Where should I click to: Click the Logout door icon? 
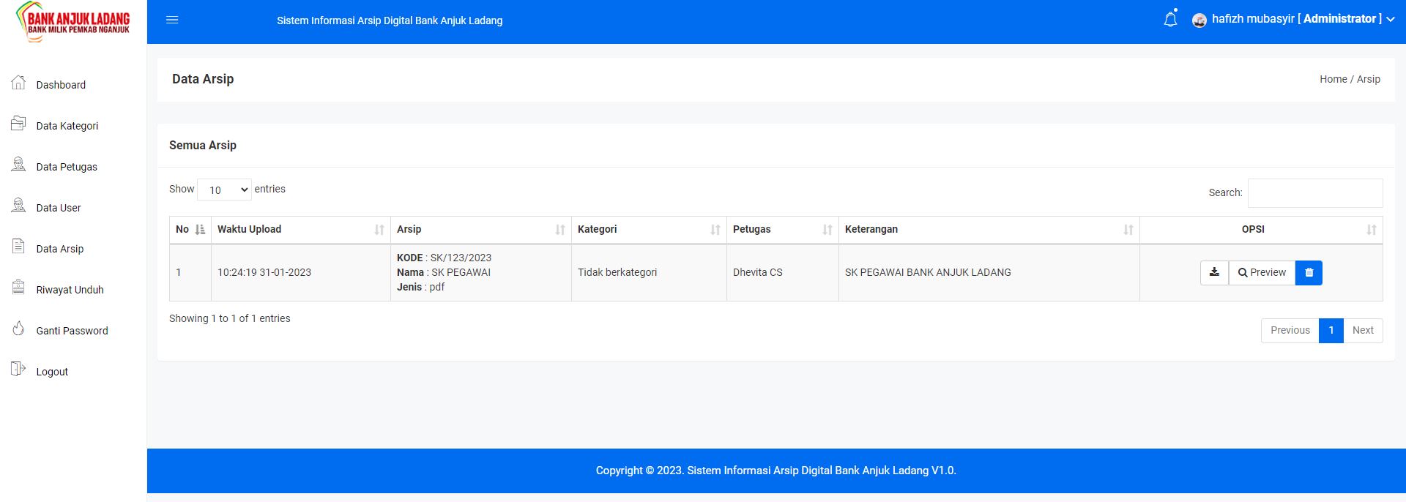click(18, 370)
